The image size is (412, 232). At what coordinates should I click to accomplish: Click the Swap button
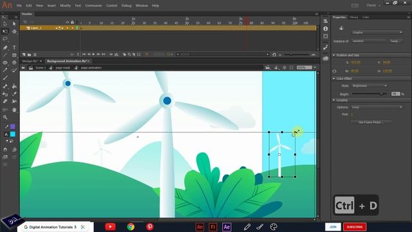click(396, 41)
